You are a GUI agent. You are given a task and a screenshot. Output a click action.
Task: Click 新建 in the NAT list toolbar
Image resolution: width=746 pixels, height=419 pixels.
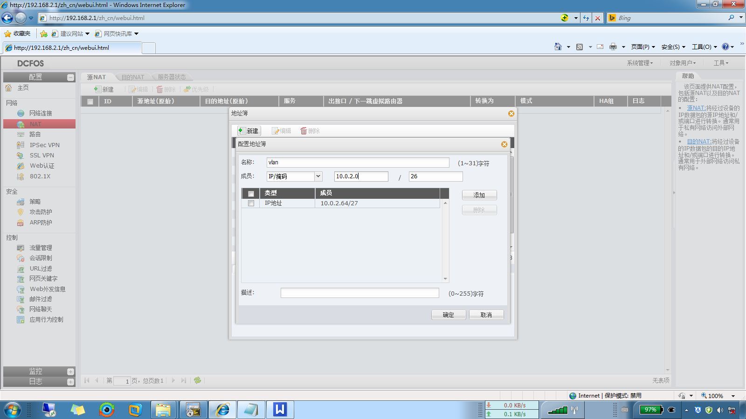tap(104, 89)
